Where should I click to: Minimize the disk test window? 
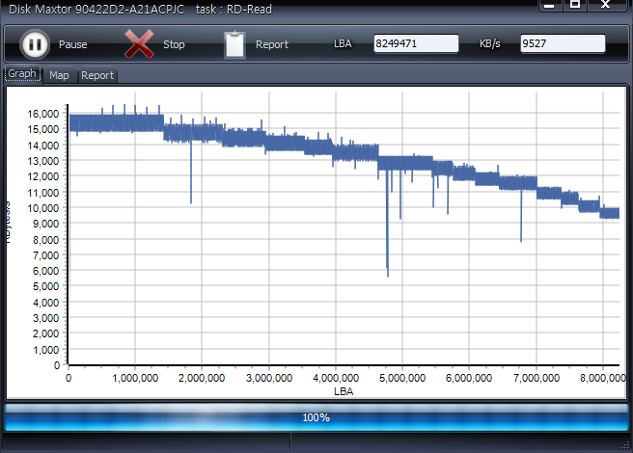(x=548, y=5)
